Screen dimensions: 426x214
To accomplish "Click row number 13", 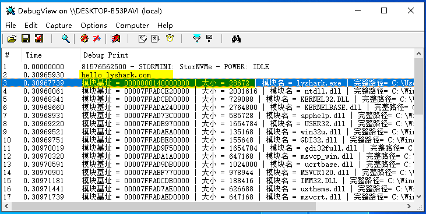I will [x=8, y=165].
